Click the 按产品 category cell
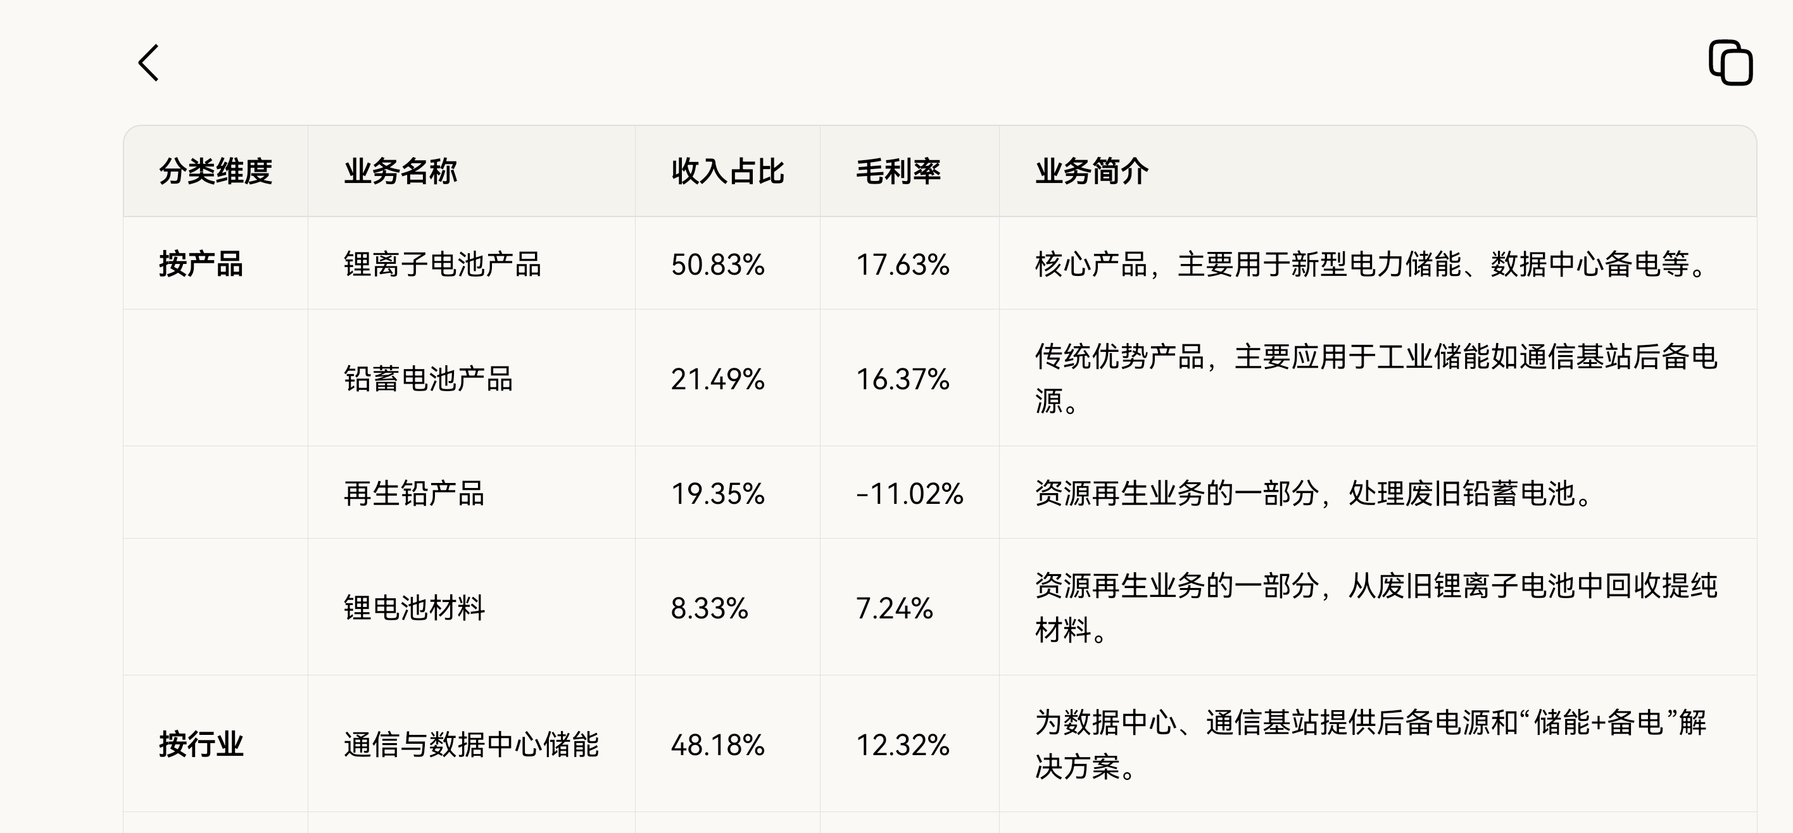This screenshot has width=1793, height=833. (x=201, y=264)
